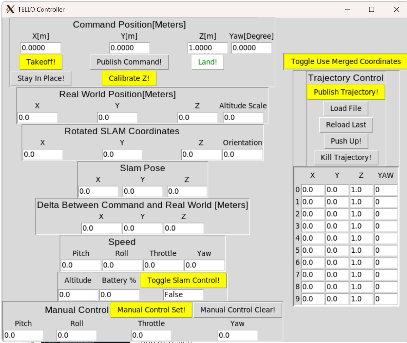Click the yellow Takeoff! button
The width and height of the screenshot is (407, 343).
[41, 62]
